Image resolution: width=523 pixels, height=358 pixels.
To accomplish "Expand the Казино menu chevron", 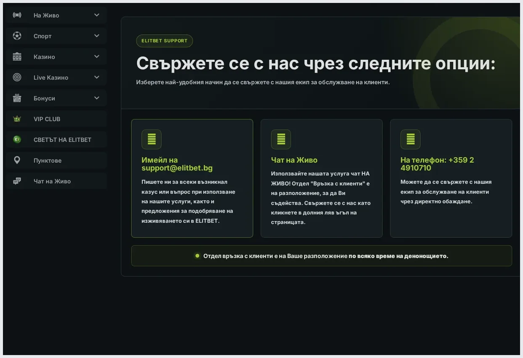I will pos(97,56).
